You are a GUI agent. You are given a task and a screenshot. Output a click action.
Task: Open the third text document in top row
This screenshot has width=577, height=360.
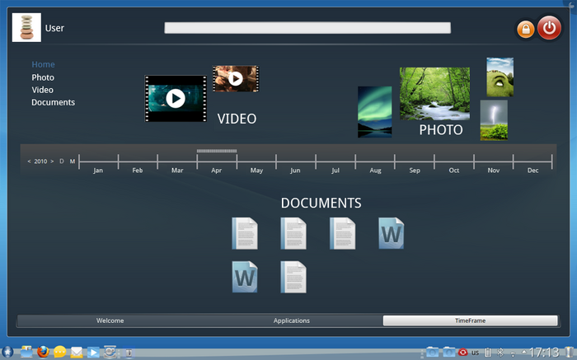coord(342,233)
